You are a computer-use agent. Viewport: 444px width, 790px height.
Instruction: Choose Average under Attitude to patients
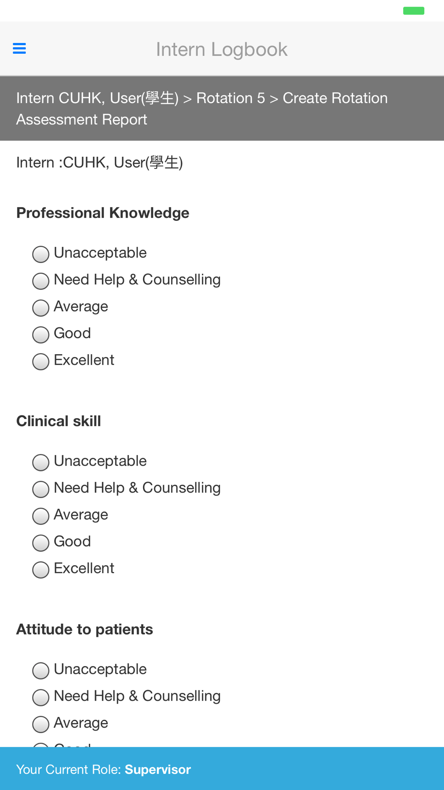click(x=40, y=724)
